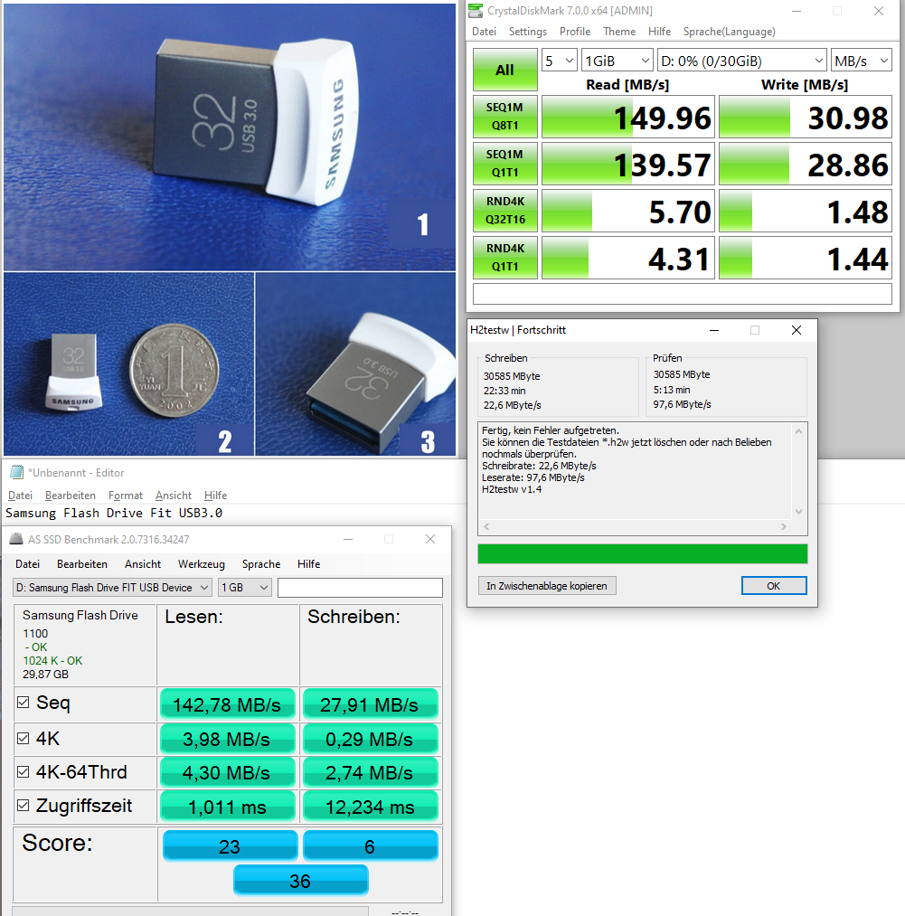Toggle the 4K test checkbox
Viewport: 905px width, 916px height.
pos(24,739)
